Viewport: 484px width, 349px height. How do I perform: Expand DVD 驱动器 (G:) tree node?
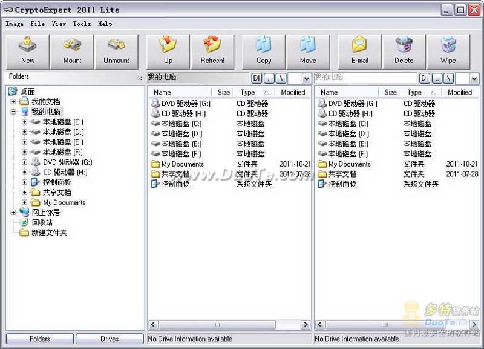point(24,162)
